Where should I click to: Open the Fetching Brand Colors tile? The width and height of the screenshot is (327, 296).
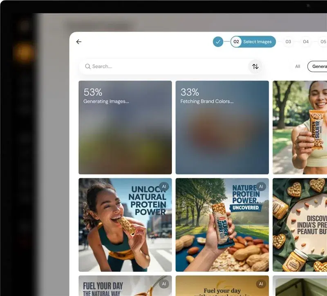(x=222, y=127)
